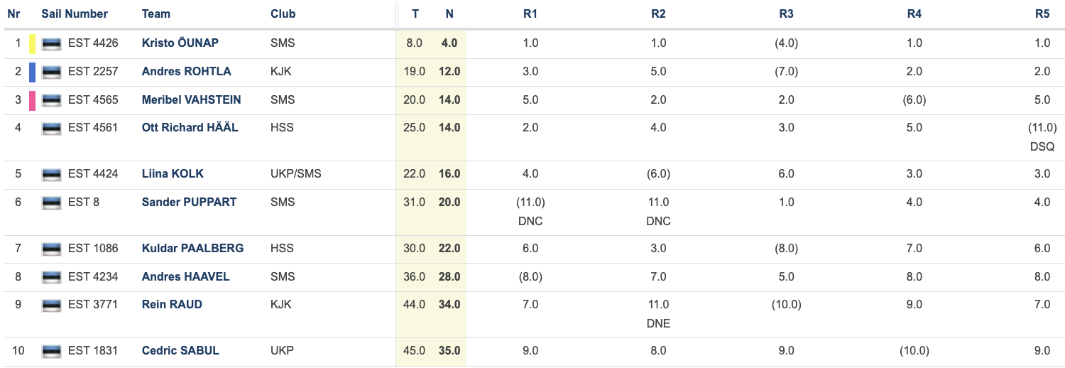Click the Club column header

[283, 13]
